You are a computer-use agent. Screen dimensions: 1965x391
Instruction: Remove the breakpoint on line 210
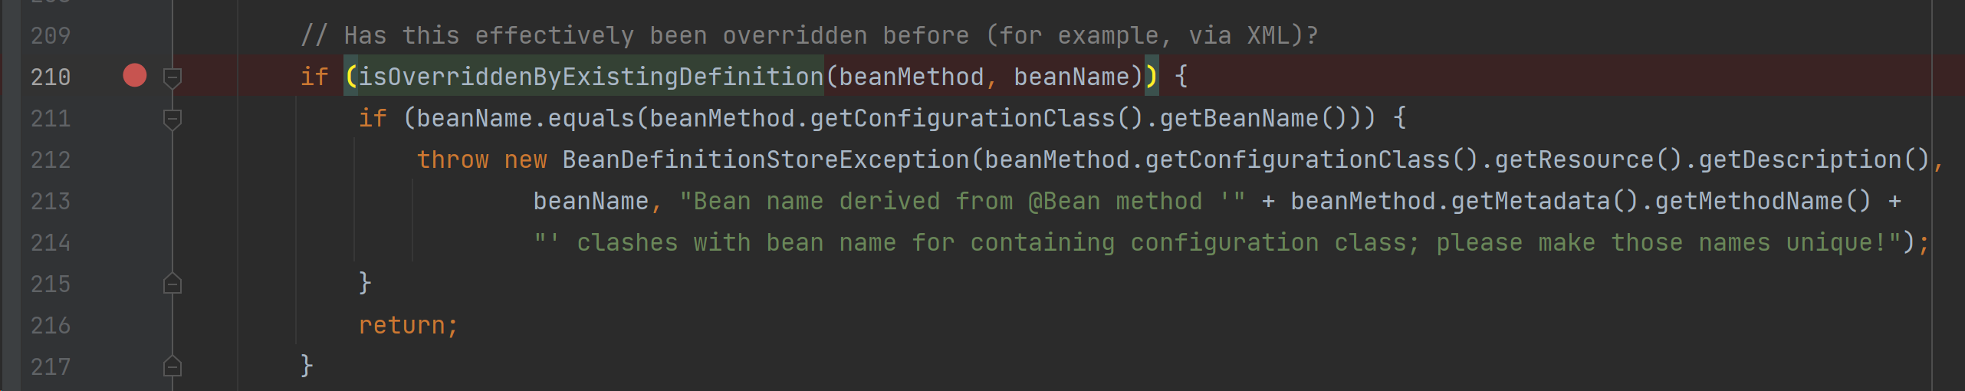click(135, 76)
